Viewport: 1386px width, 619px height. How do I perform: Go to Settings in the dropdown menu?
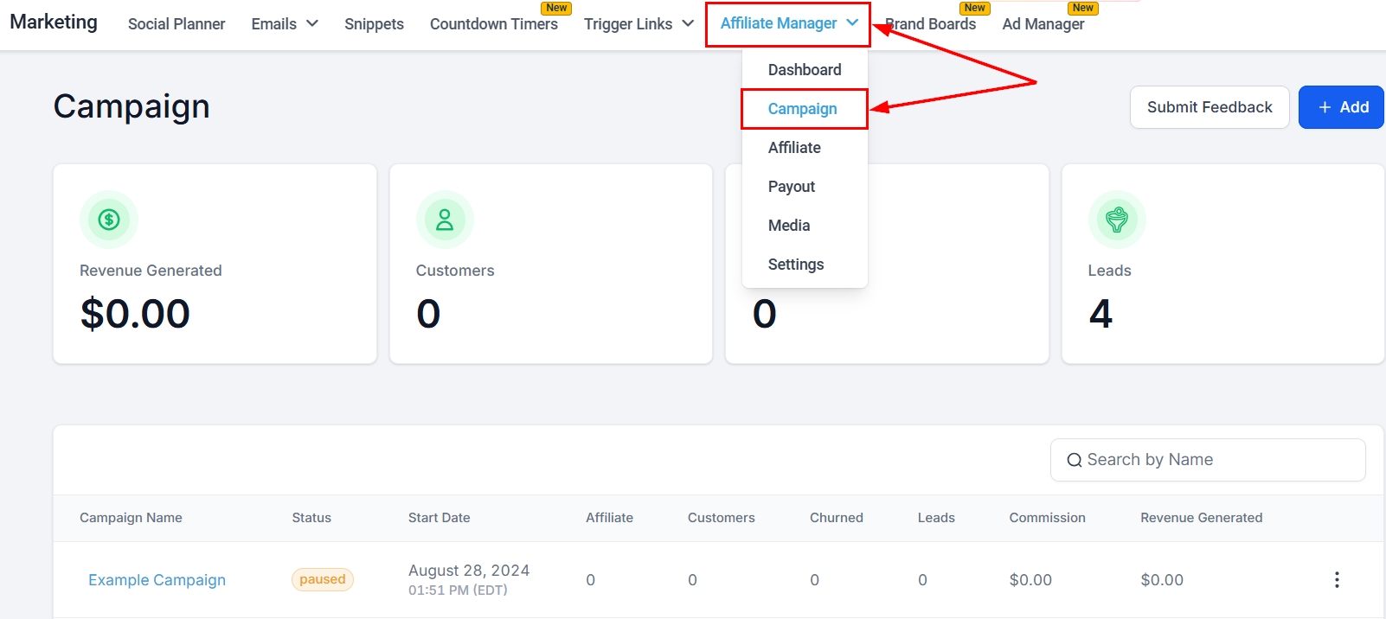[x=796, y=265]
